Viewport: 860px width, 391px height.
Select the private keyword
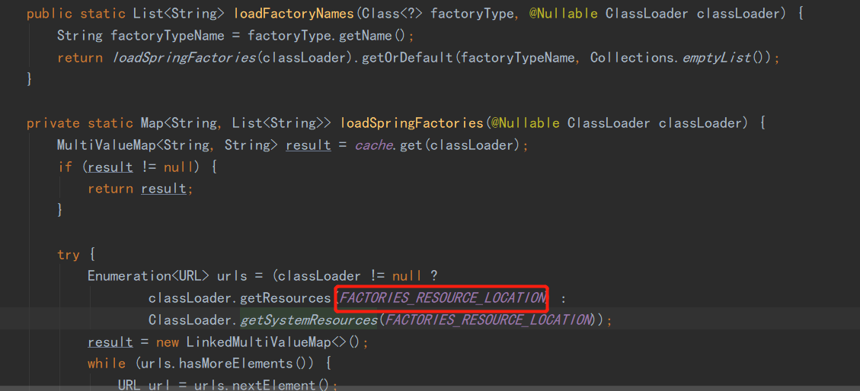point(53,123)
